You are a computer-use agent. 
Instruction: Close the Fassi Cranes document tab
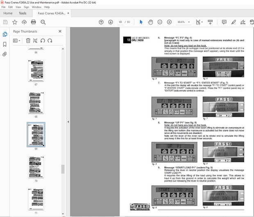68,13
